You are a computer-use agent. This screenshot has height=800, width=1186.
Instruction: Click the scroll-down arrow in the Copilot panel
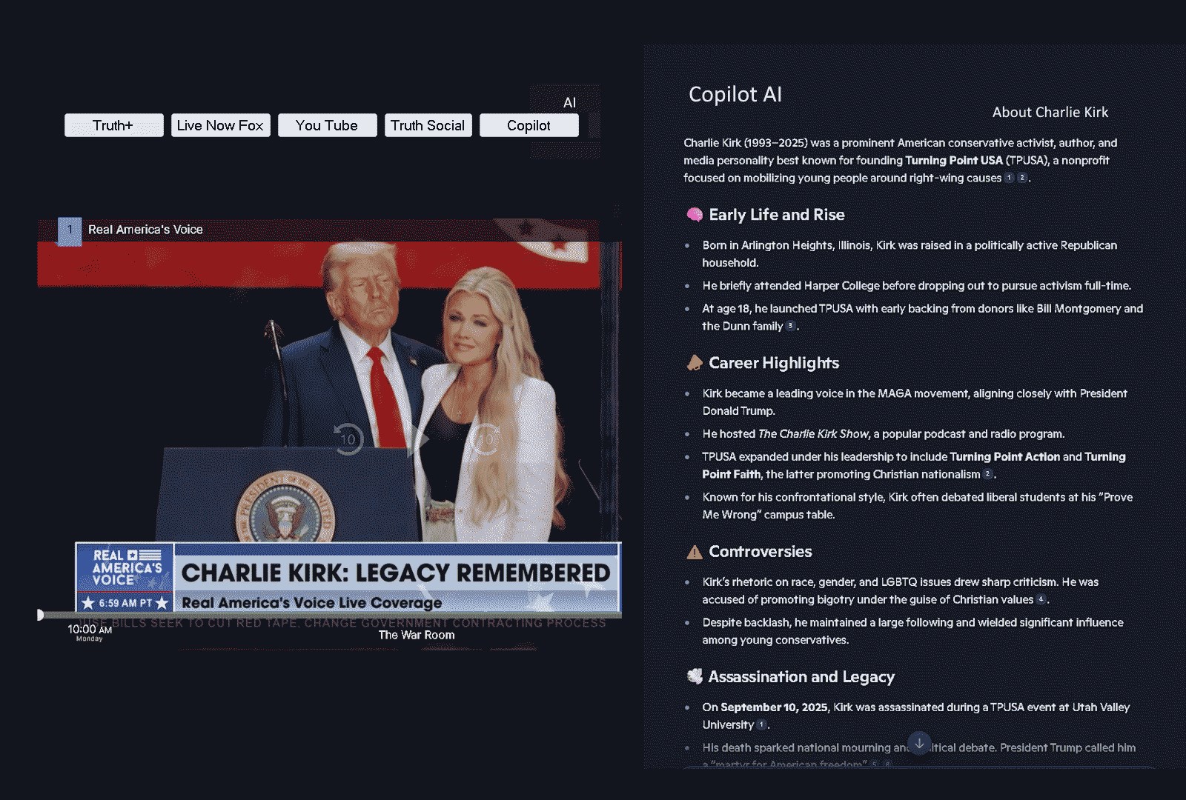(919, 741)
